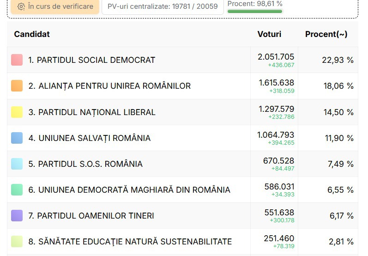Click the 1.297.579 votes cell for PNL
The width and height of the screenshot is (368, 256).
coord(274,112)
